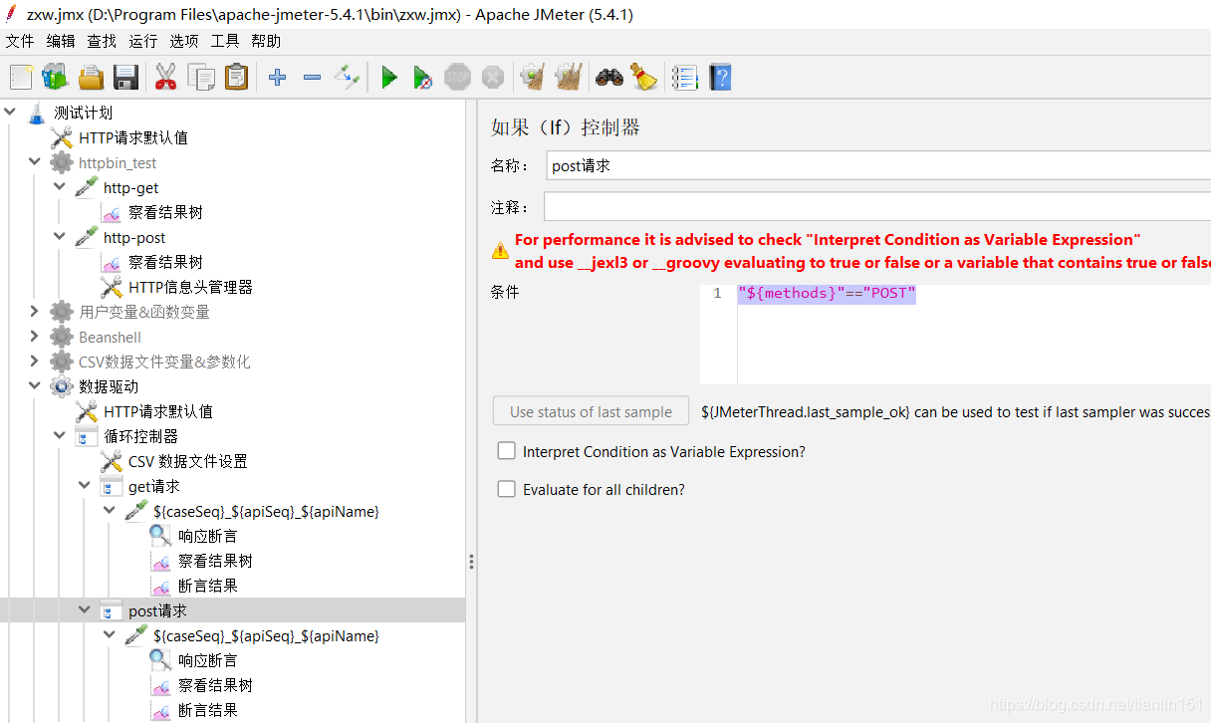The width and height of the screenshot is (1211, 723).
Task: Clear results with single broom icon
Action: [533, 77]
